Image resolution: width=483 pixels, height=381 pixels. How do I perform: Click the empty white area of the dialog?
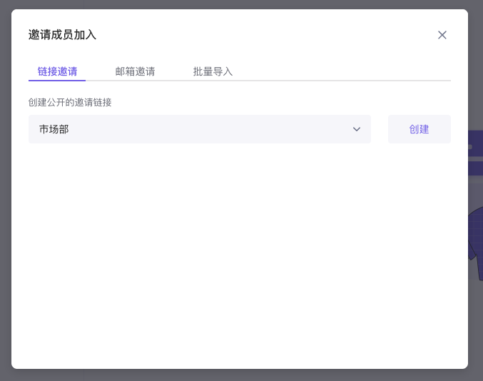tap(239, 257)
